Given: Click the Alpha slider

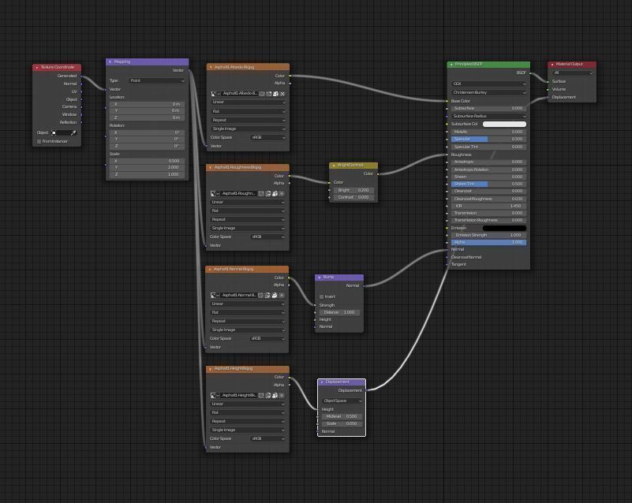Looking at the screenshot, I should coord(489,243).
